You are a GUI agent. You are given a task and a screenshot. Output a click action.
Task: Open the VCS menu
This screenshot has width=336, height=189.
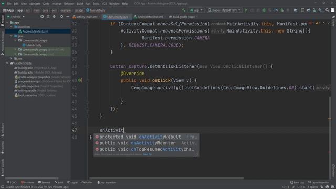click(x=104, y=4)
